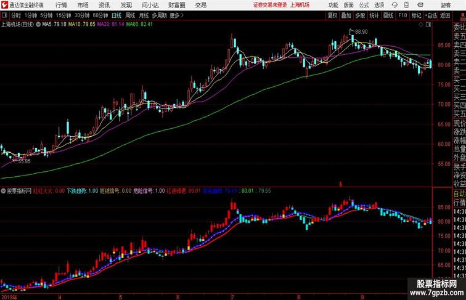Select the 周线 weekly chart tab
Screen dimensions: 466x300
[130, 15]
